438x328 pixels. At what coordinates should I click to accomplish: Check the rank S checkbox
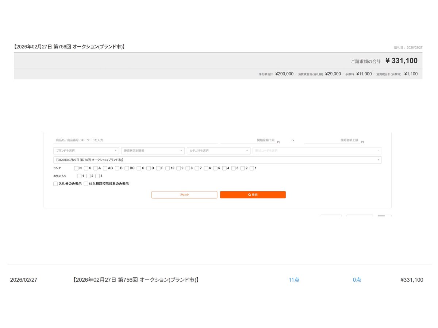(x=86, y=168)
